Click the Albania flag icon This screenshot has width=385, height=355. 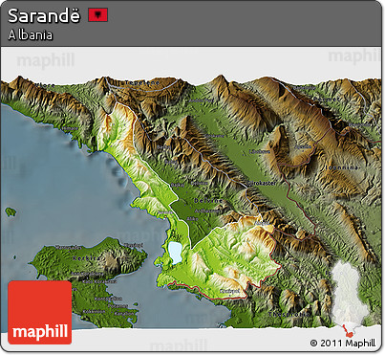[x=98, y=15]
